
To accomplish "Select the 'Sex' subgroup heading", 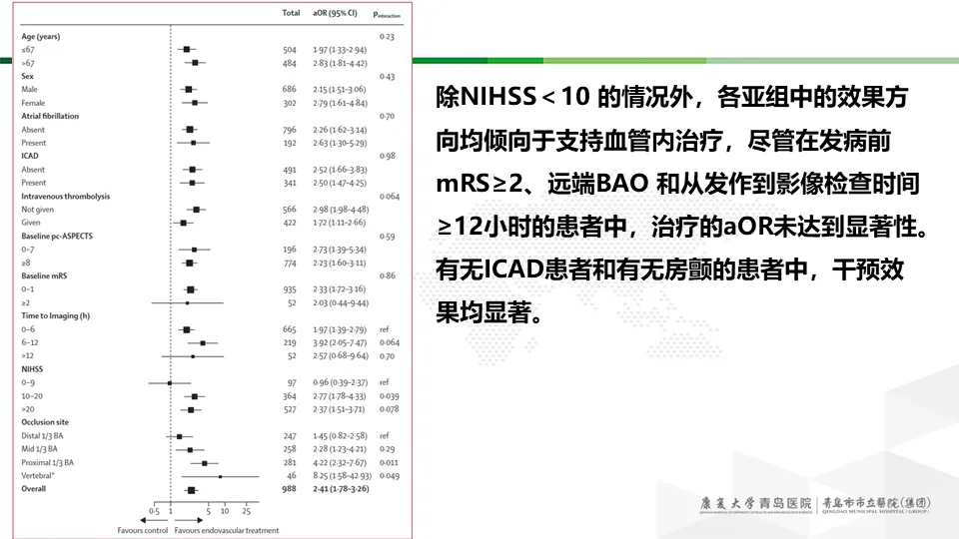I will (28, 77).
